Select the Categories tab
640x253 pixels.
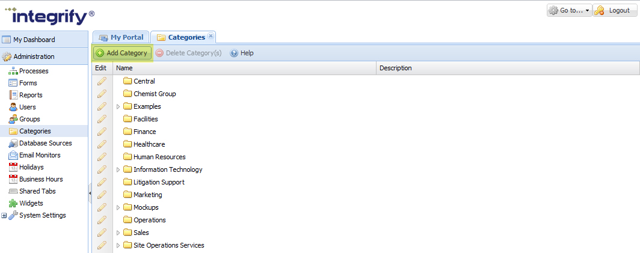click(182, 37)
